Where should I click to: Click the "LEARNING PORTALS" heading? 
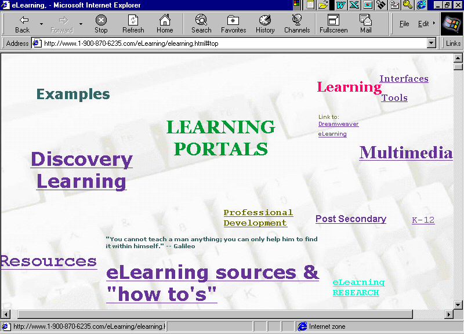tap(221, 137)
